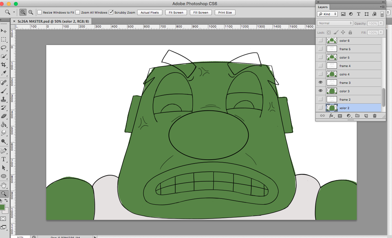Hide the frame 3 layer
This screenshot has height=238, width=392.
click(321, 83)
